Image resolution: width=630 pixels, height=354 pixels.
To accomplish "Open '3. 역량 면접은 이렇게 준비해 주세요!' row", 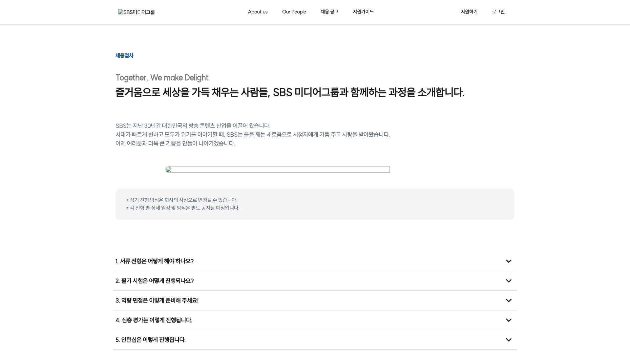I will coord(315,301).
